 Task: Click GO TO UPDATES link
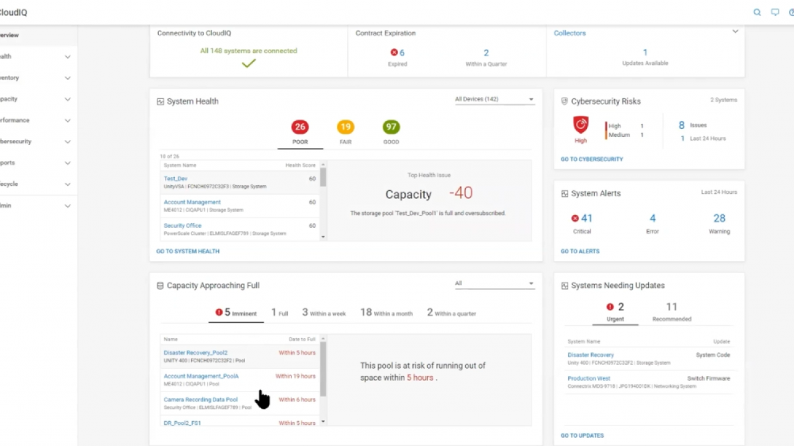click(x=582, y=435)
